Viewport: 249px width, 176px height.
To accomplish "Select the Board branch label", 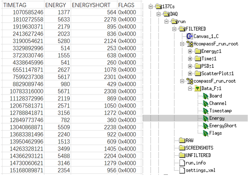I will 216,96.
